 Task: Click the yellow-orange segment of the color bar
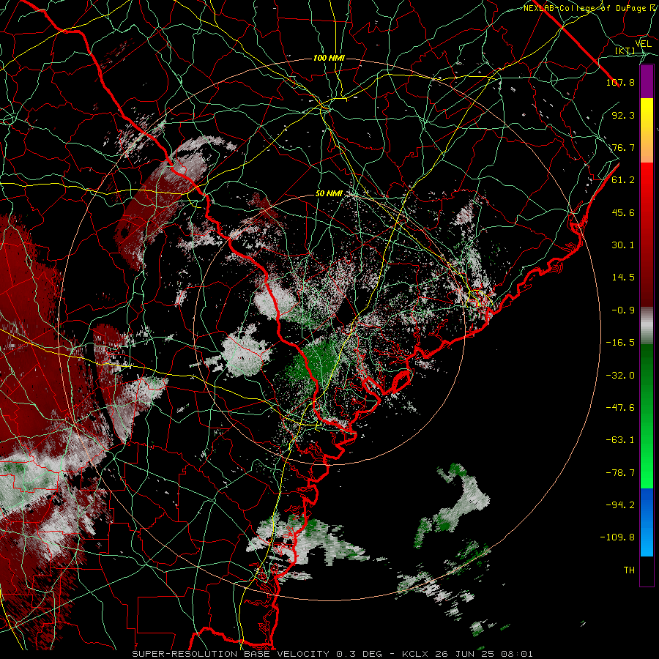point(647,130)
